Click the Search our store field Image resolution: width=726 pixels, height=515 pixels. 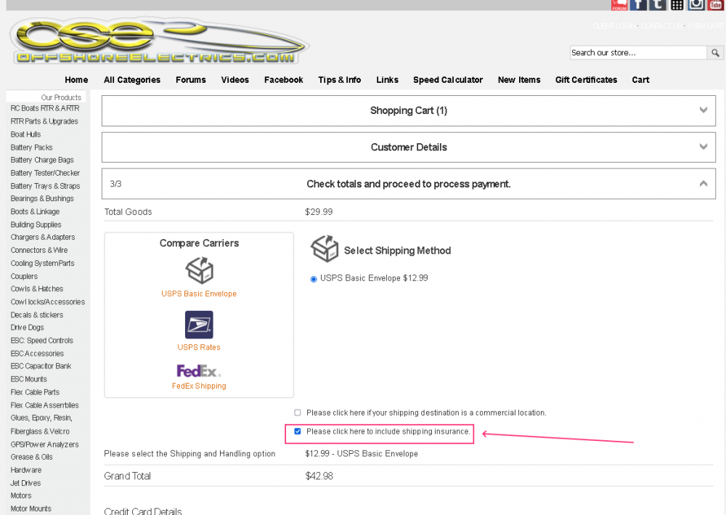tap(637, 53)
